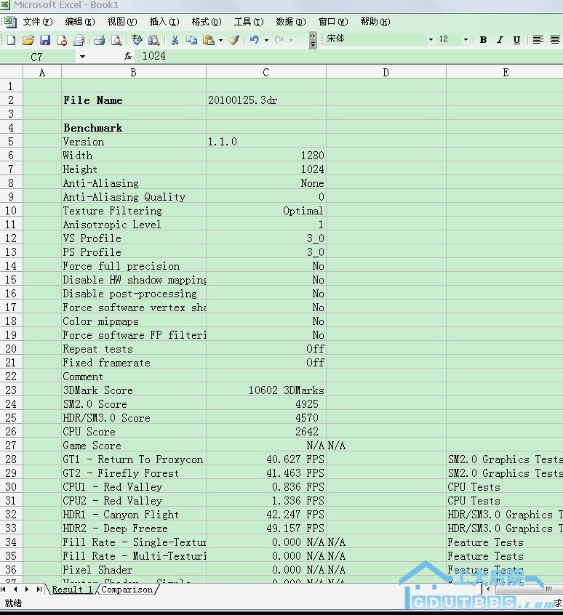This screenshot has height=615, width=563.
Task: Toggle underline formatting
Action: [516, 40]
